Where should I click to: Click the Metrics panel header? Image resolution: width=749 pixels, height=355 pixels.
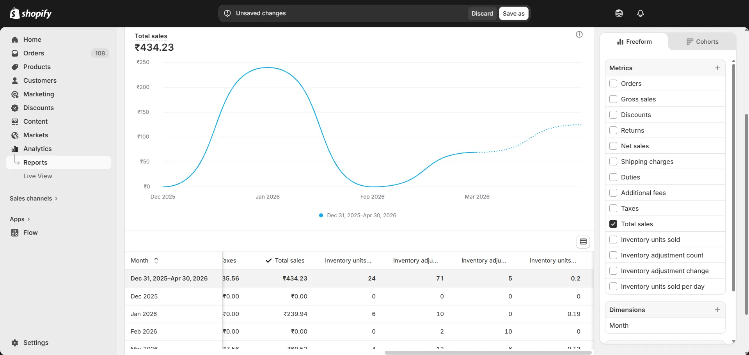click(x=665, y=68)
